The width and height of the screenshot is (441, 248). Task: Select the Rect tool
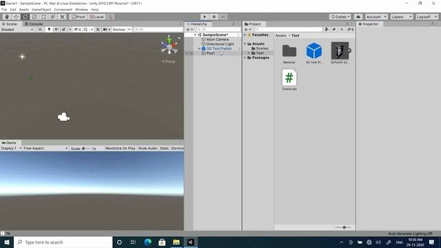click(x=43, y=17)
